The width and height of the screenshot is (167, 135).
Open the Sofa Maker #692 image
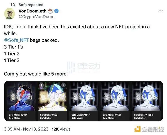point(53,96)
